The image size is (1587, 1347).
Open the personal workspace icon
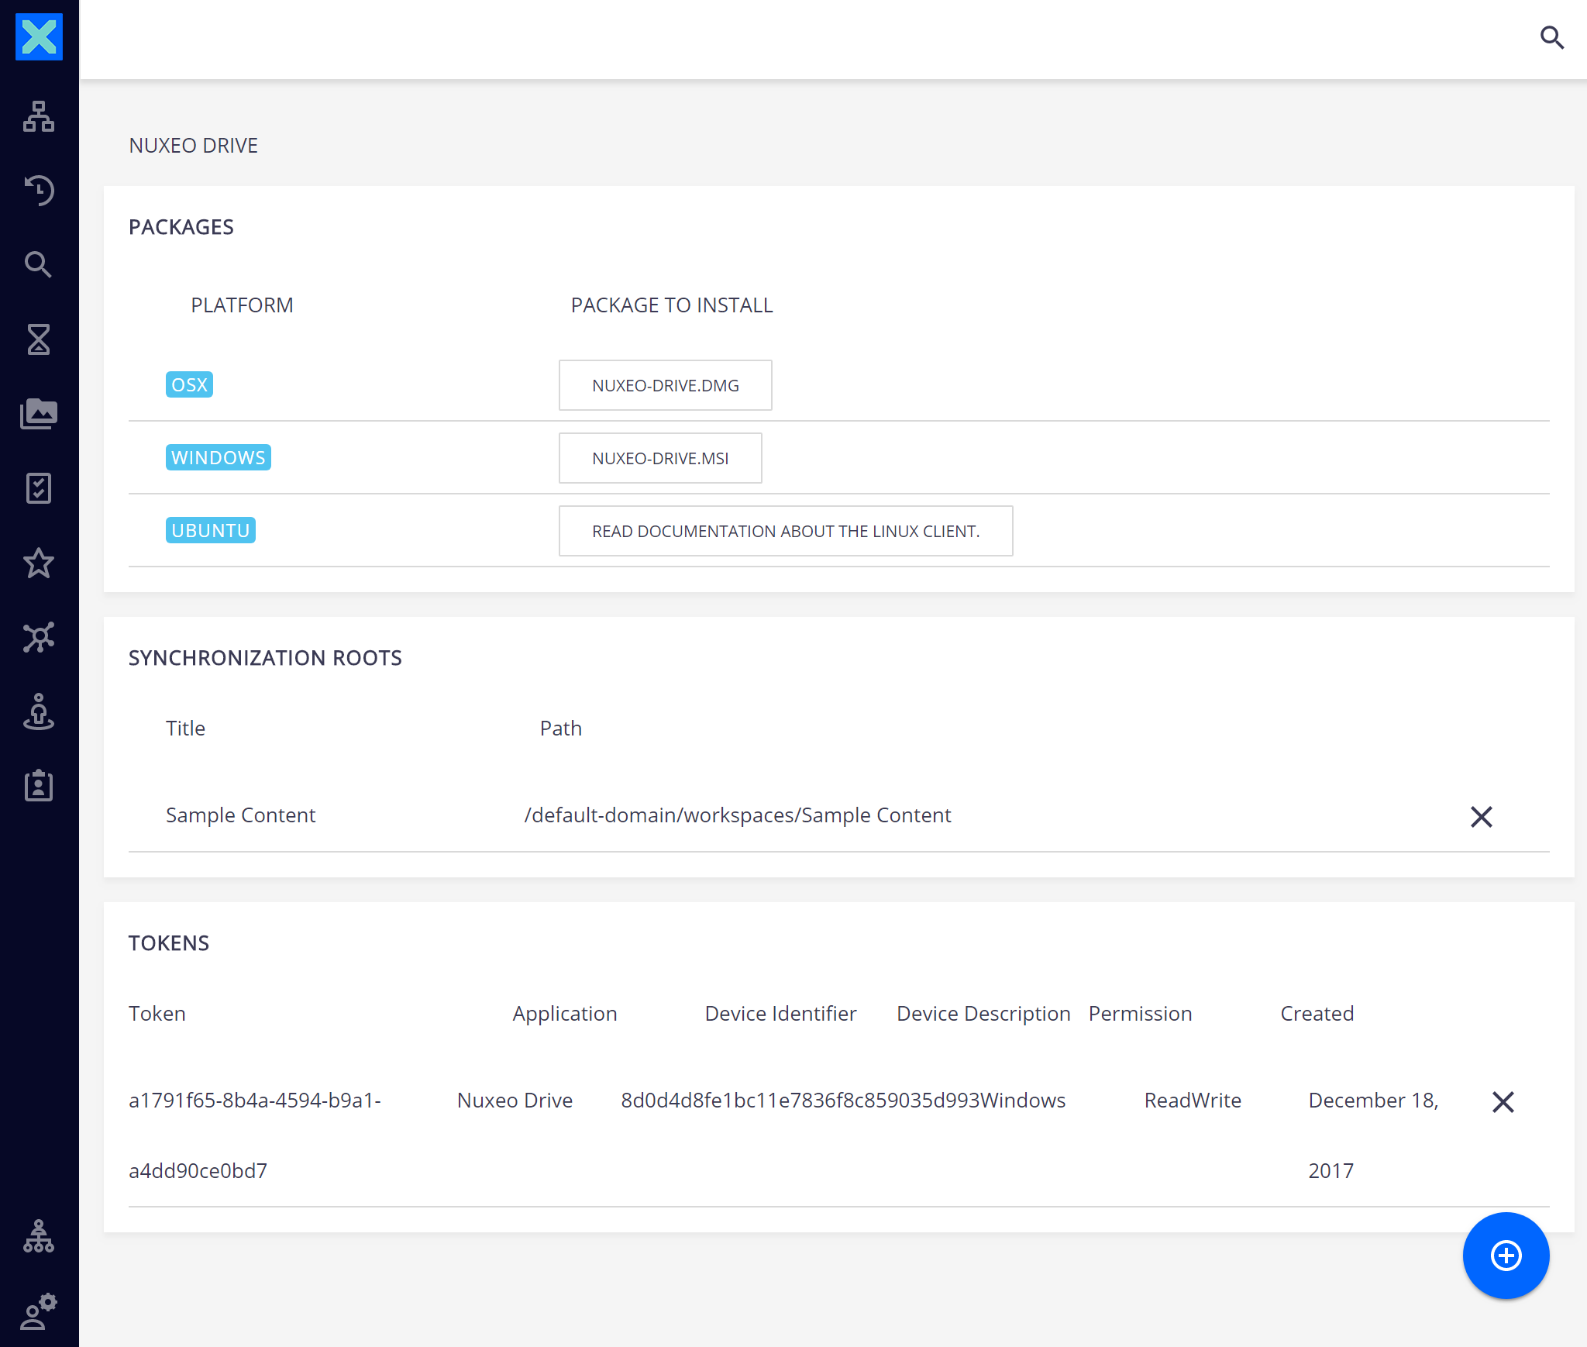coord(39,711)
